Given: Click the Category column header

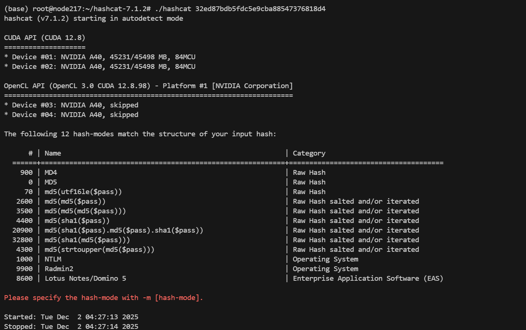Looking at the screenshot, I should tap(309, 153).
